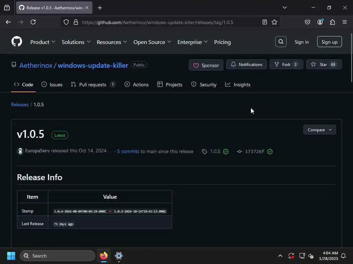Open Windows Start menu
Screen dimensions: 353x264
(11, 256)
